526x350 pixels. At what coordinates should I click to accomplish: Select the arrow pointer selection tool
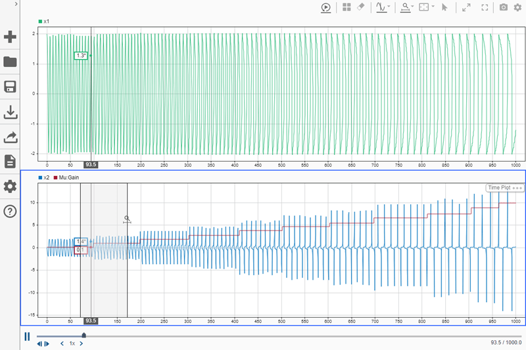(445, 7)
